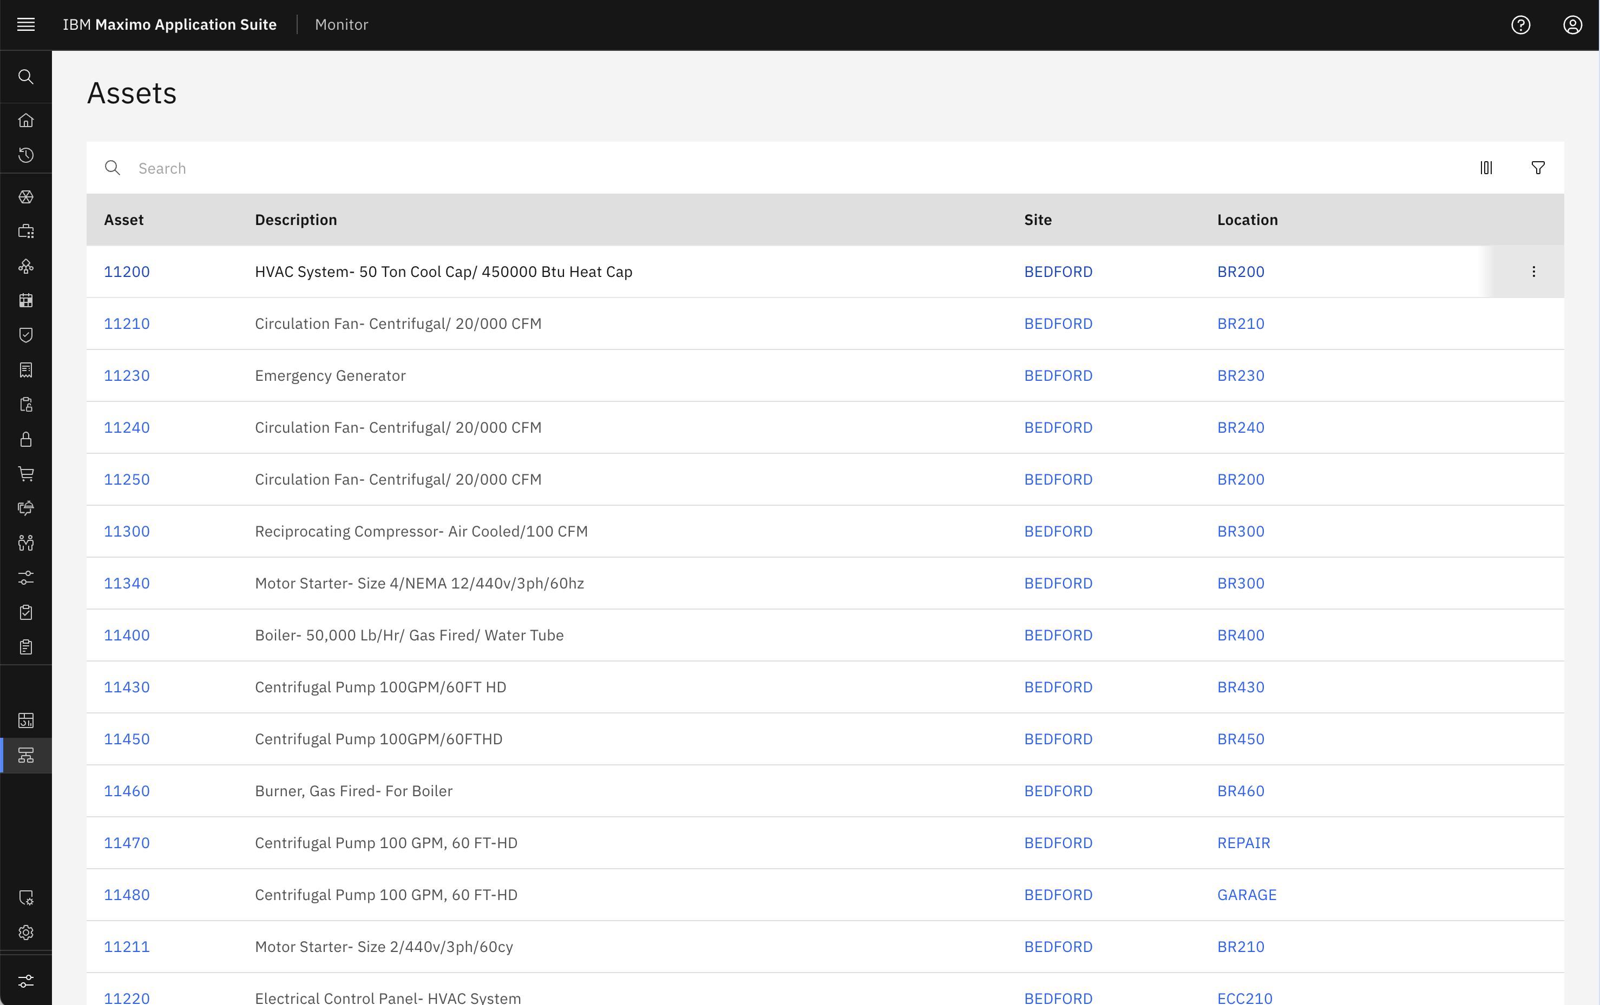
Task: Open the shield with gear sidebar icon
Action: click(x=26, y=897)
